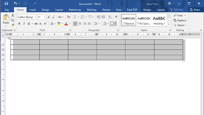The width and height of the screenshot is (204, 115).
Task: Open the font size 11 dropdown
Action: click(x=42, y=17)
